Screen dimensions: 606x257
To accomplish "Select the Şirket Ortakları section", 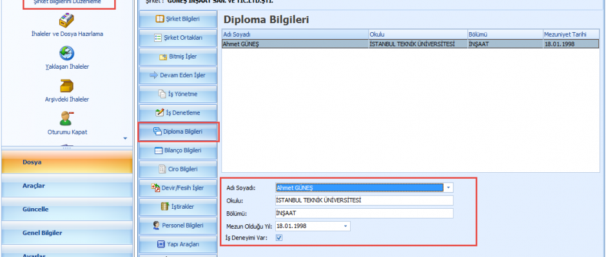I will [x=179, y=38].
